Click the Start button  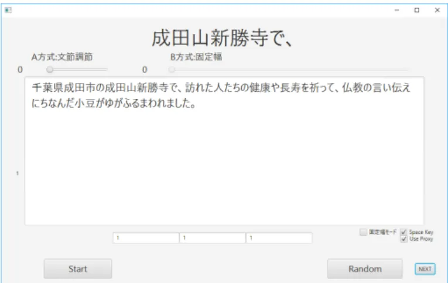pyautogui.click(x=78, y=269)
